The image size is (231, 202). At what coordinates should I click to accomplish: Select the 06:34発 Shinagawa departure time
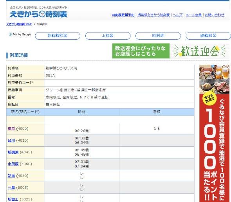[81, 143]
